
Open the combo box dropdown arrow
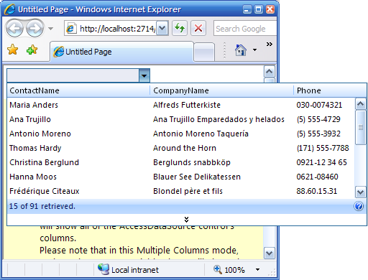pyautogui.click(x=144, y=75)
